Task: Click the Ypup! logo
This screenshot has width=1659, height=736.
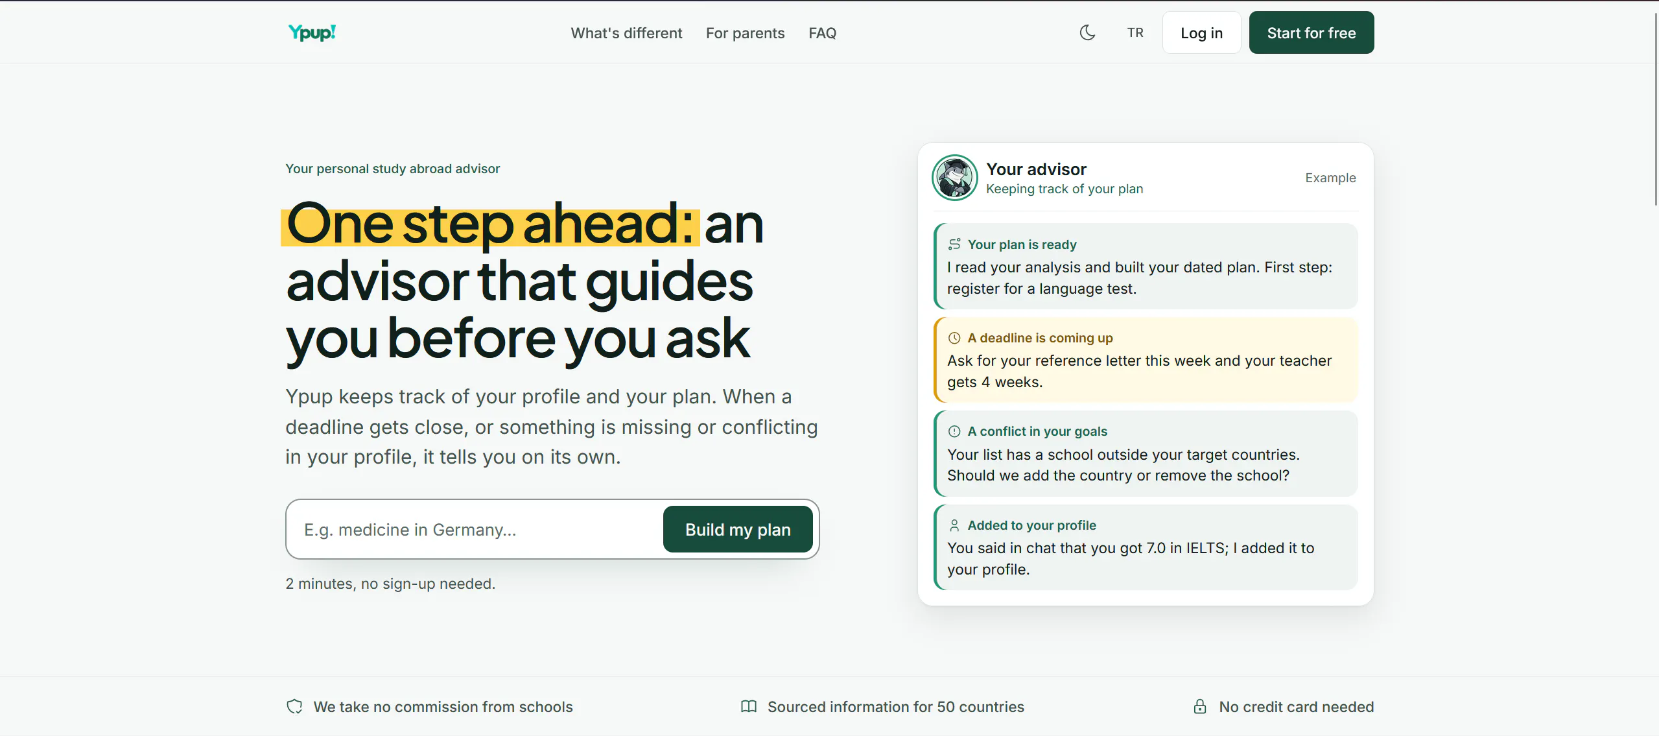Action: click(x=312, y=32)
